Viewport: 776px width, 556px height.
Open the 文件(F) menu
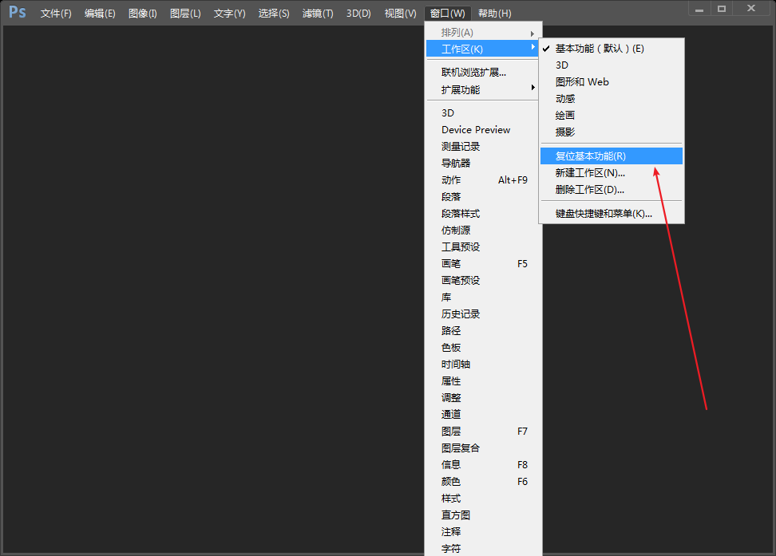point(55,13)
